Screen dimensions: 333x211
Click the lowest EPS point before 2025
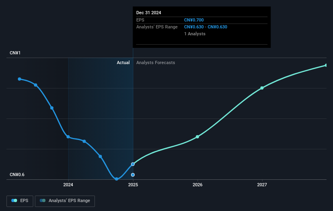click(116, 179)
